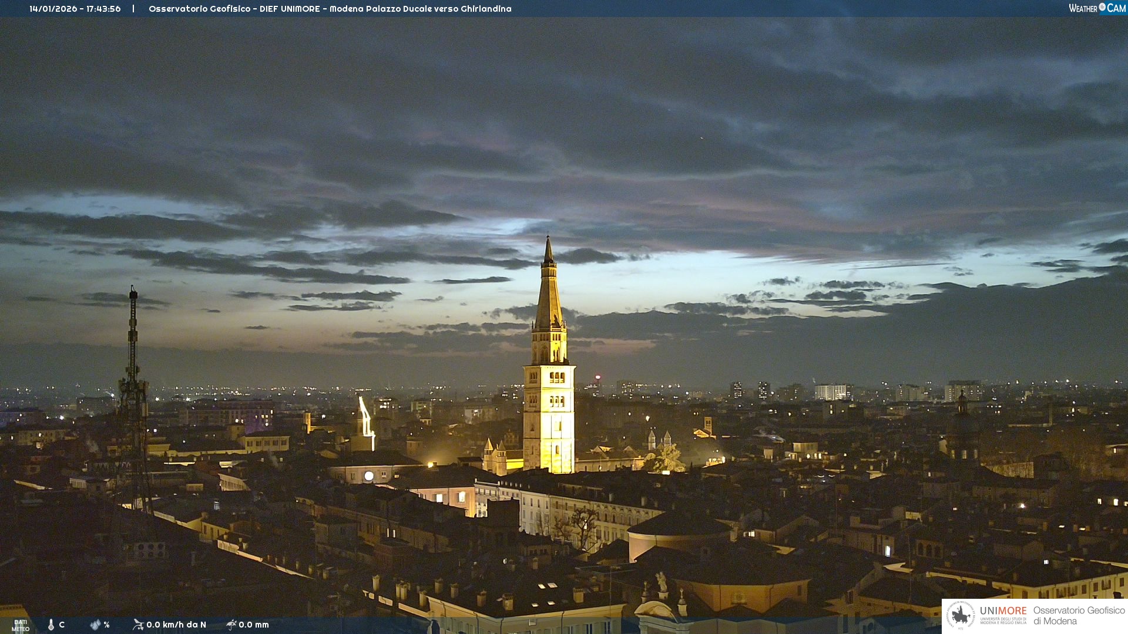1128x634 pixels.
Task: Click the humidity water droplets icon
Action: 95,625
